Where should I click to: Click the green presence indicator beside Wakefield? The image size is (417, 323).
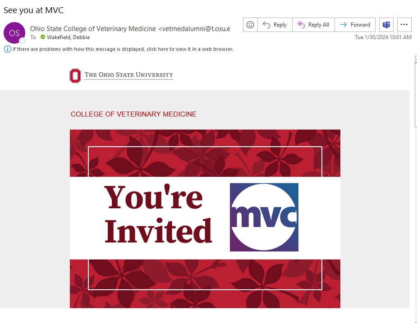pyautogui.click(x=43, y=37)
